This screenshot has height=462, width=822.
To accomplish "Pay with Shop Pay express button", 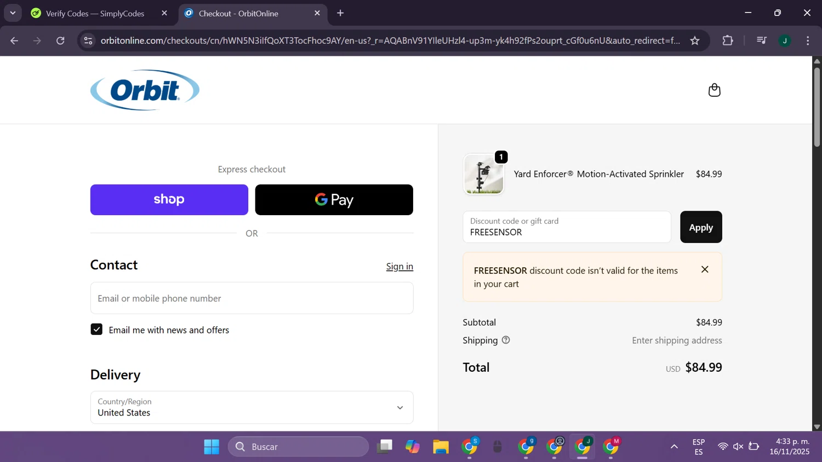I will pyautogui.click(x=169, y=200).
